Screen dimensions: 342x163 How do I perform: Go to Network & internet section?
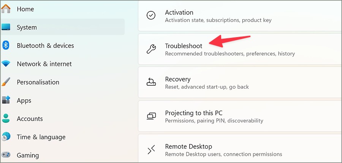click(x=44, y=64)
